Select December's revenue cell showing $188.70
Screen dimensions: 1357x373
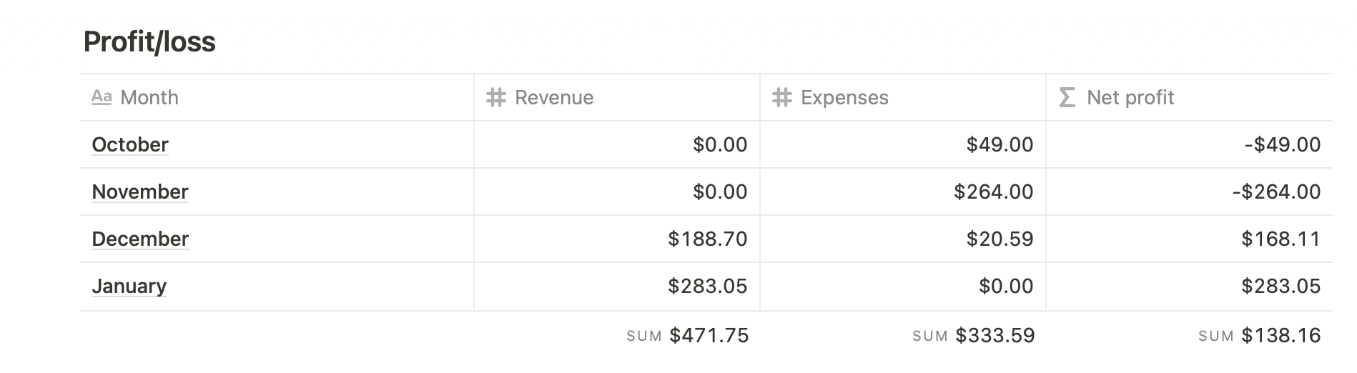(707, 239)
